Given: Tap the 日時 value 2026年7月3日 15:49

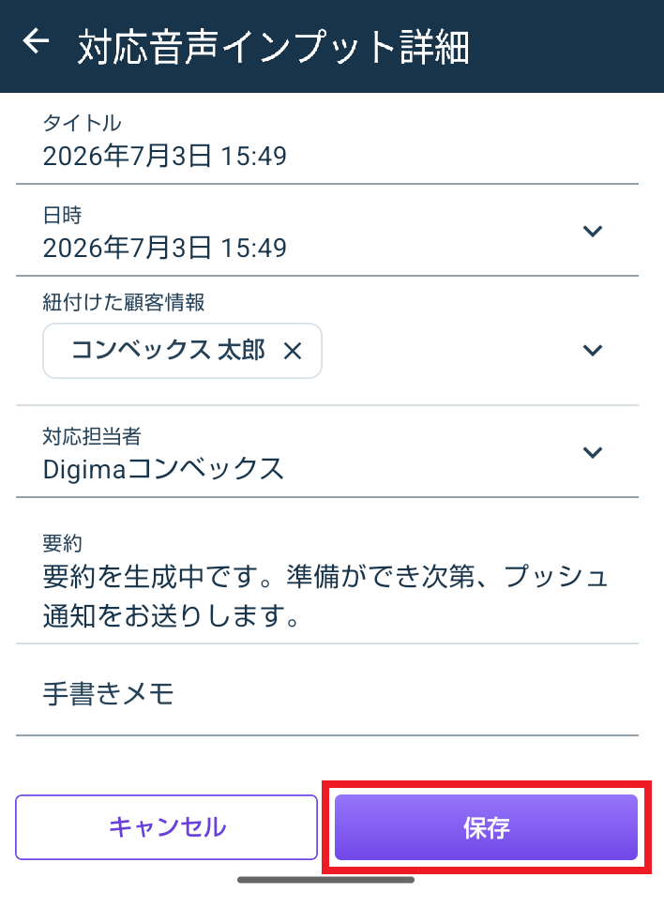Looking at the screenshot, I should pyautogui.click(x=165, y=248).
